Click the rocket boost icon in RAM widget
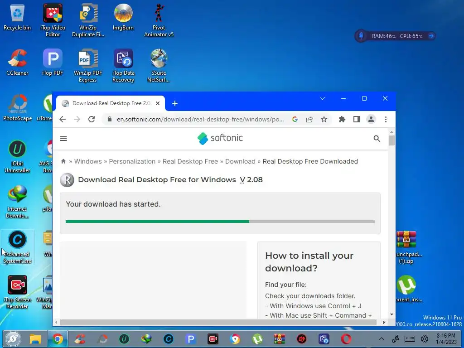Image resolution: width=464 pixels, height=348 pixels. [x=361, y=36]
